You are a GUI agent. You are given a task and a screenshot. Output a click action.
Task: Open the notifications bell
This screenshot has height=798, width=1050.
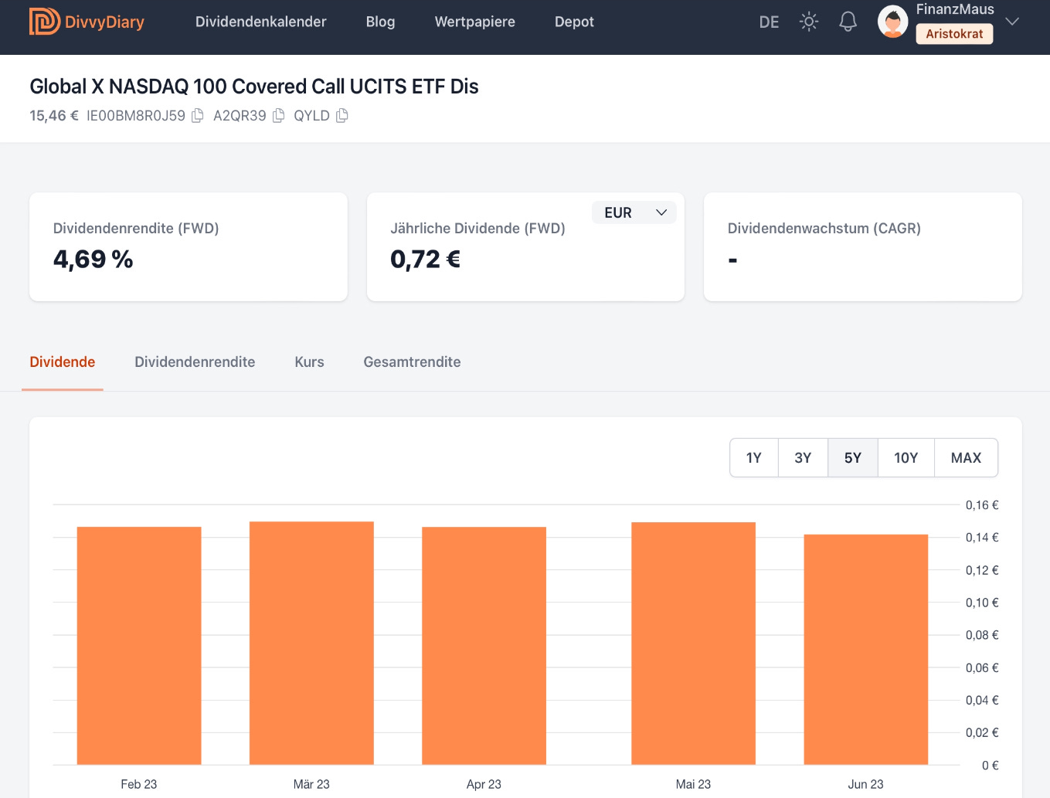pos(848,22)
